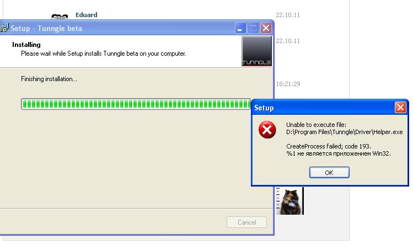Click the first 22.10.11 date next to Eduard
413x250 pixels.
(288, 15)
